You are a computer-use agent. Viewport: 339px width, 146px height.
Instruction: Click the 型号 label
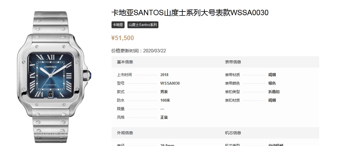pyautogui.click(x=121, y=83)
